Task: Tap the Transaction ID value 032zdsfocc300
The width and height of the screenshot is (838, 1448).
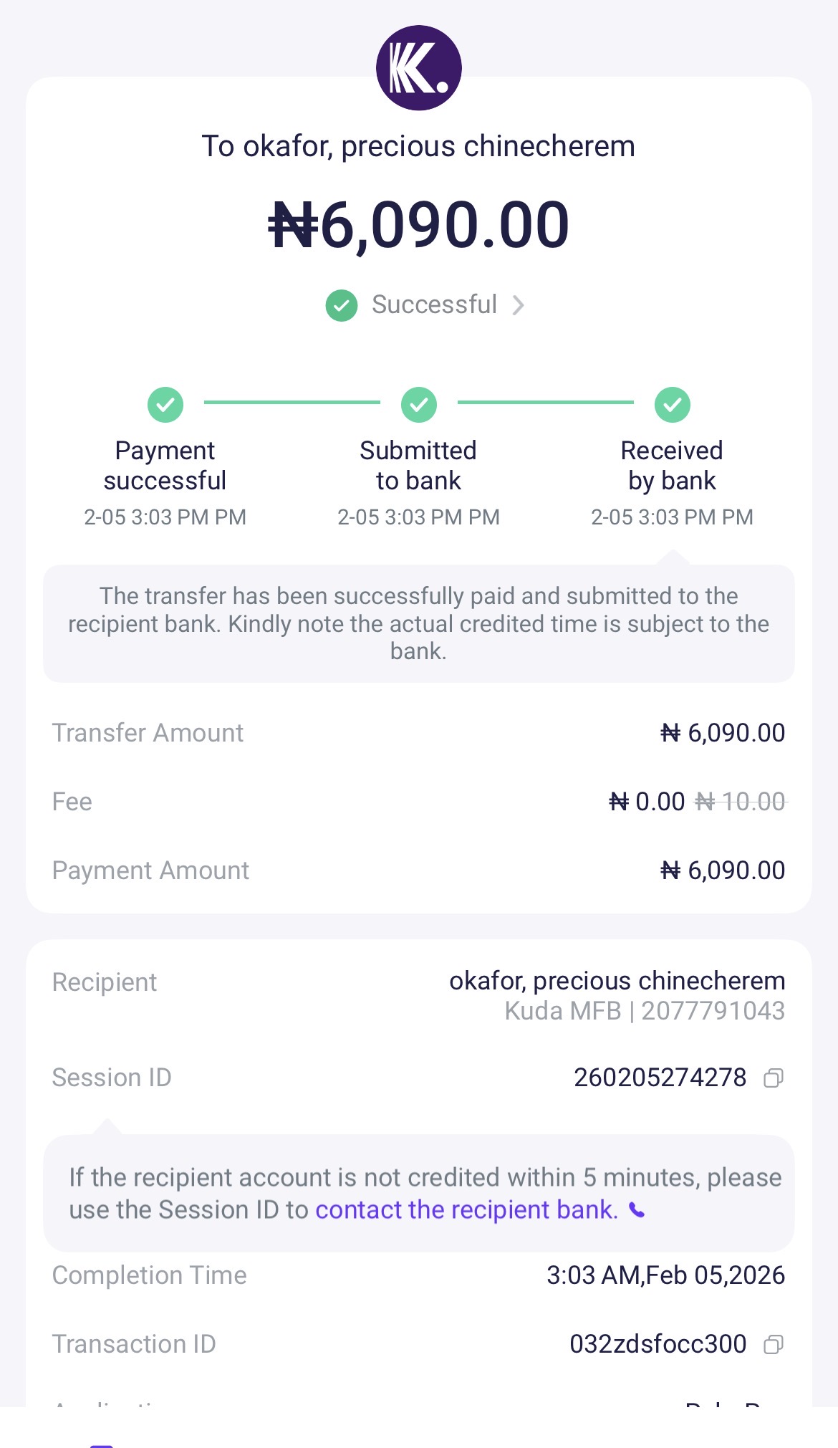Action: pyautogui.click(x=658, y=1344)
